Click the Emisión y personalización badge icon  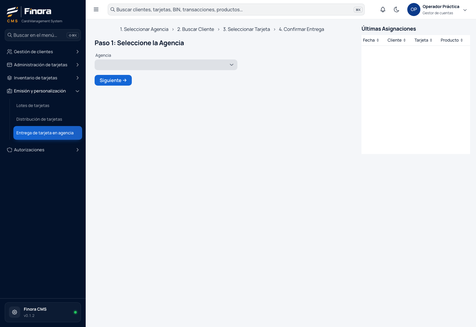10,91
